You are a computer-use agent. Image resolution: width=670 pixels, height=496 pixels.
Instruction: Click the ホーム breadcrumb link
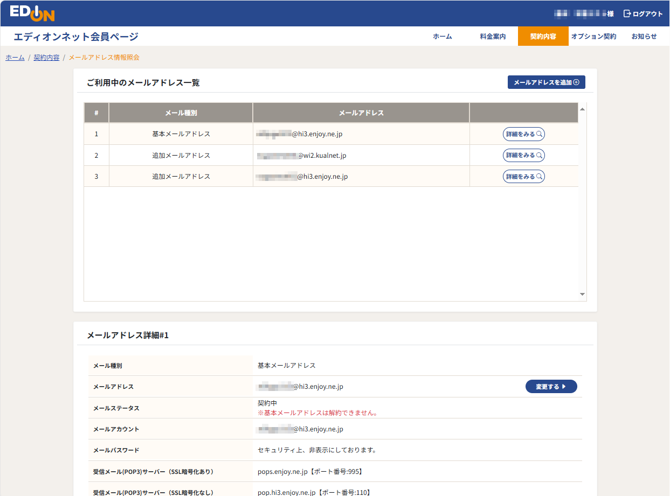pos(15,57)
